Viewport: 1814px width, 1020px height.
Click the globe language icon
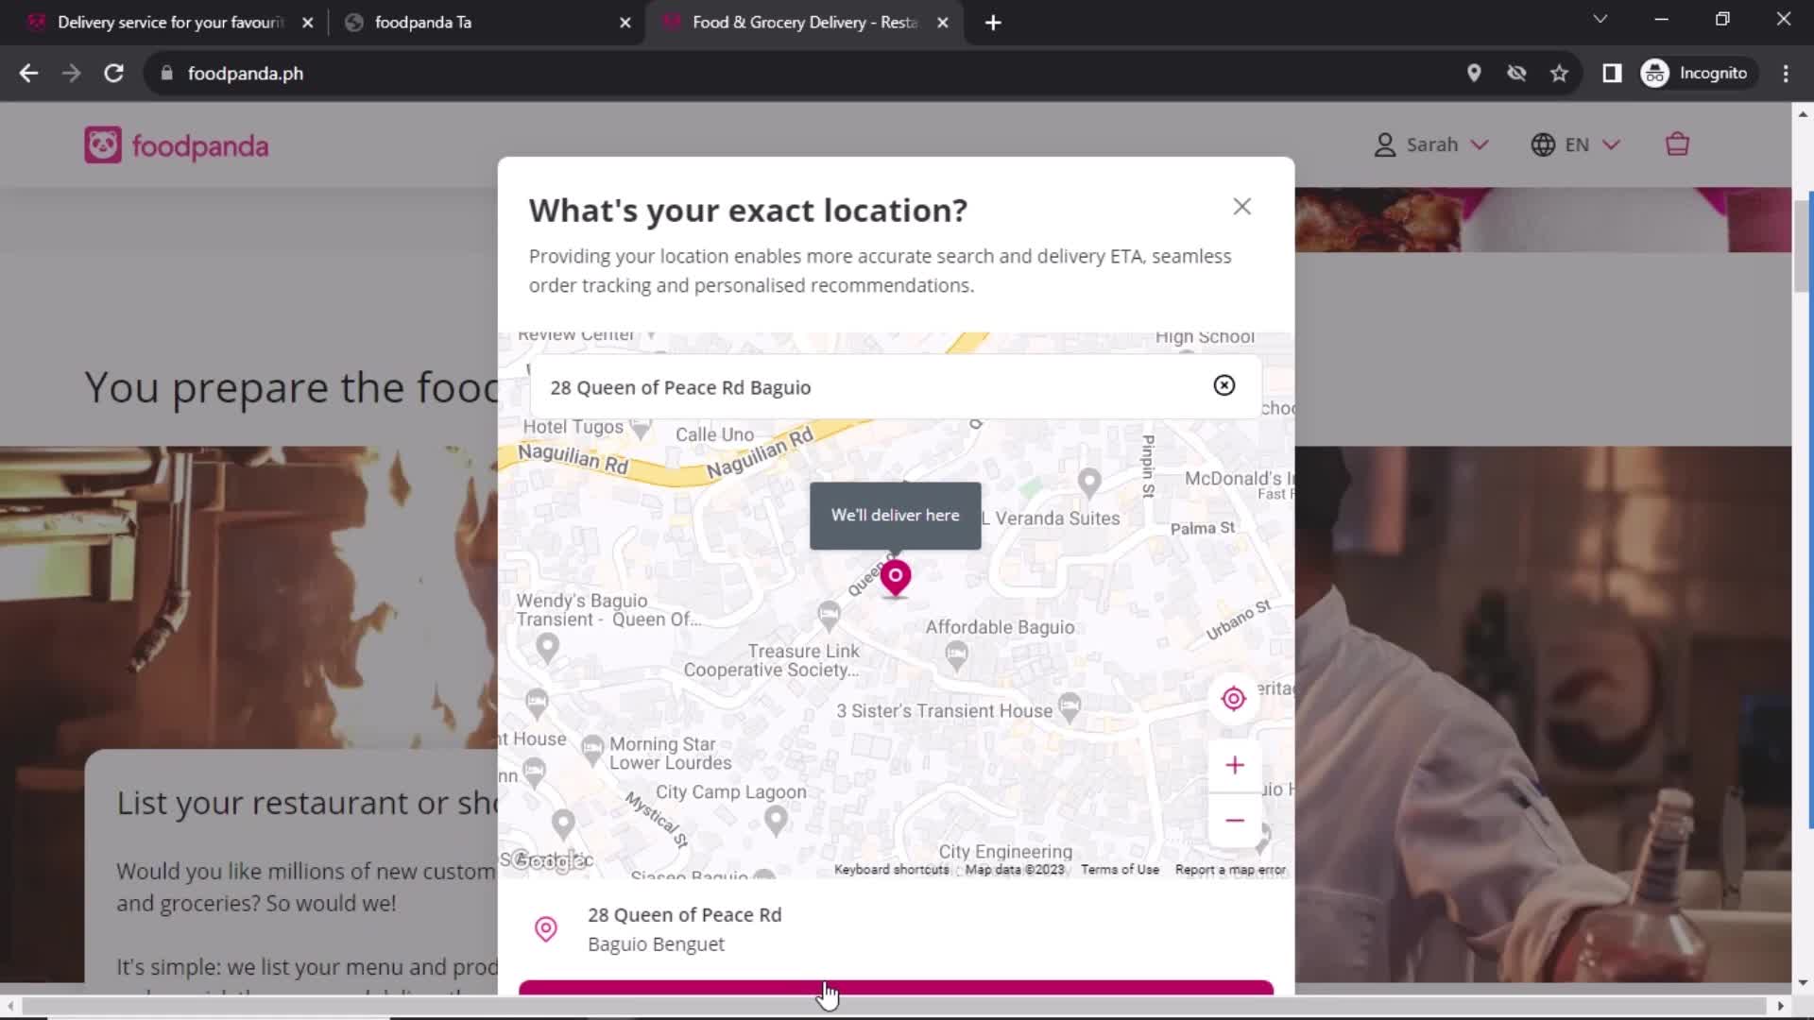click(1543, 144)
